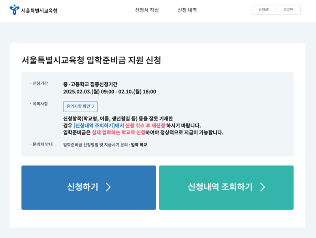Click the HOME link in the top-right corner
Image resolution: width=316 pixels, height=238 pixels.
click(263, 9)
